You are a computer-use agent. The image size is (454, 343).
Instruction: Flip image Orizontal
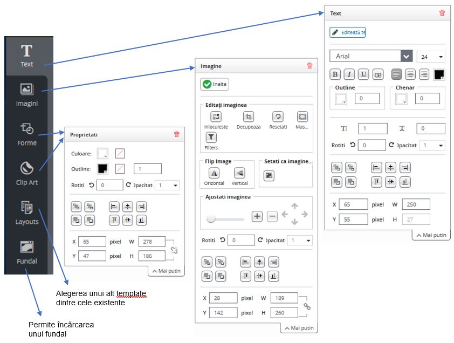[214, 173]
